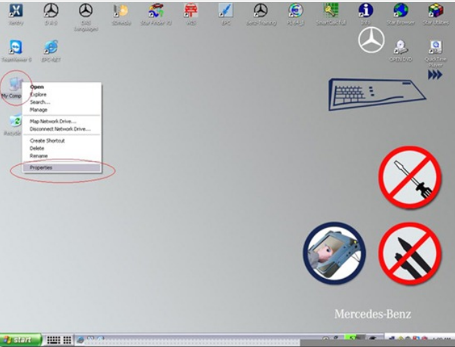Select Manage from the context menu
This screenshot has width=455, height=347.
point(38,109)
